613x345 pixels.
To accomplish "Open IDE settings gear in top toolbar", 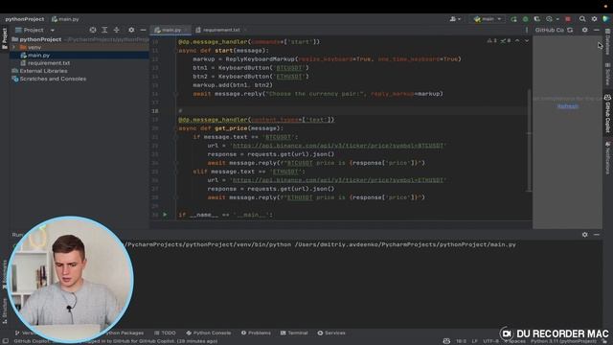I will coord(594,19).
